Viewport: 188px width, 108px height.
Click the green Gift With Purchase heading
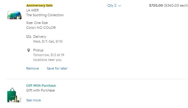click(x=41, y=85)
